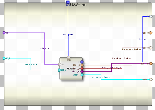
Task: Select the white lcd output port
Action: pos(151,16)
